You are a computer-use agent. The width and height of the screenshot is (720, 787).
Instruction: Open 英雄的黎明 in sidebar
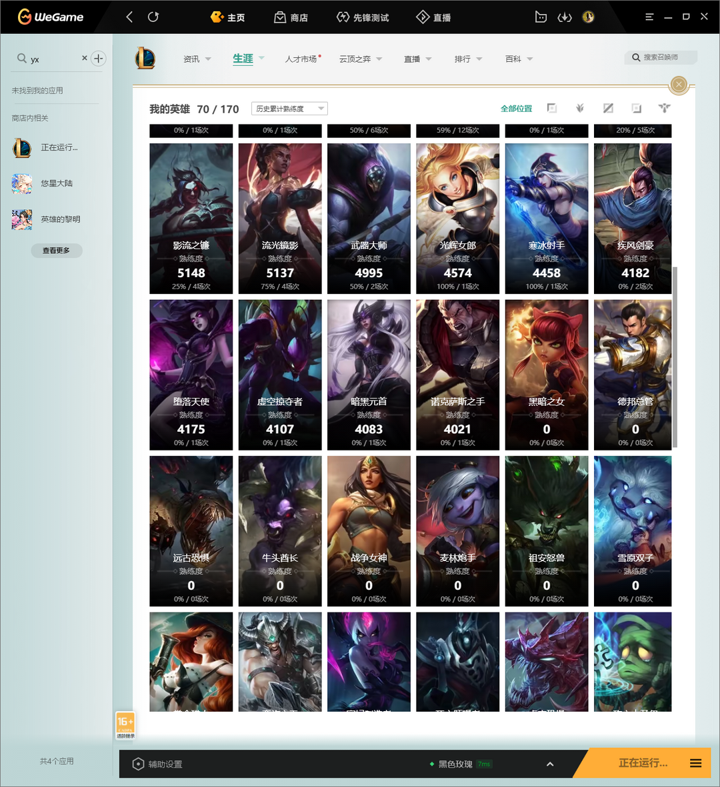click(46, 219)
